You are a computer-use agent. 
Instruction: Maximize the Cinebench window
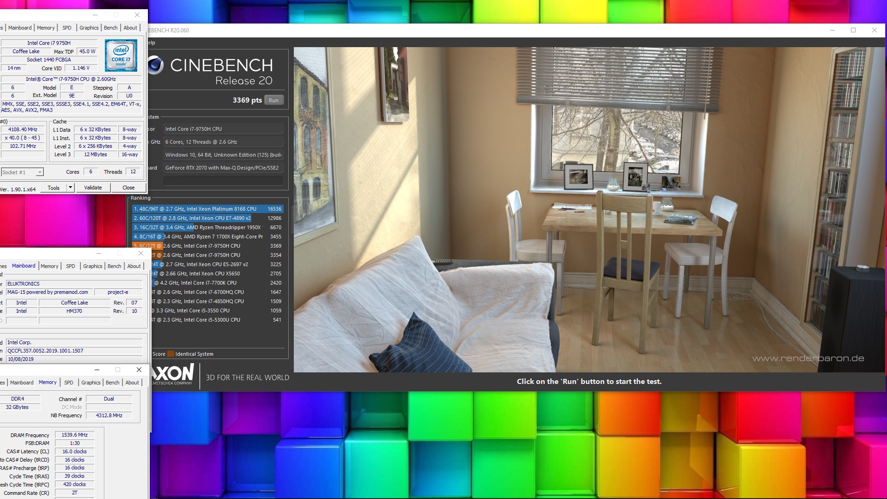pos(853,30)
